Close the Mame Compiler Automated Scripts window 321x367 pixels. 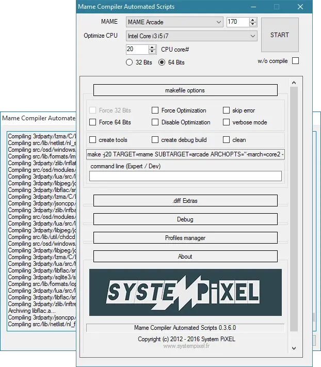click(300, 7)
